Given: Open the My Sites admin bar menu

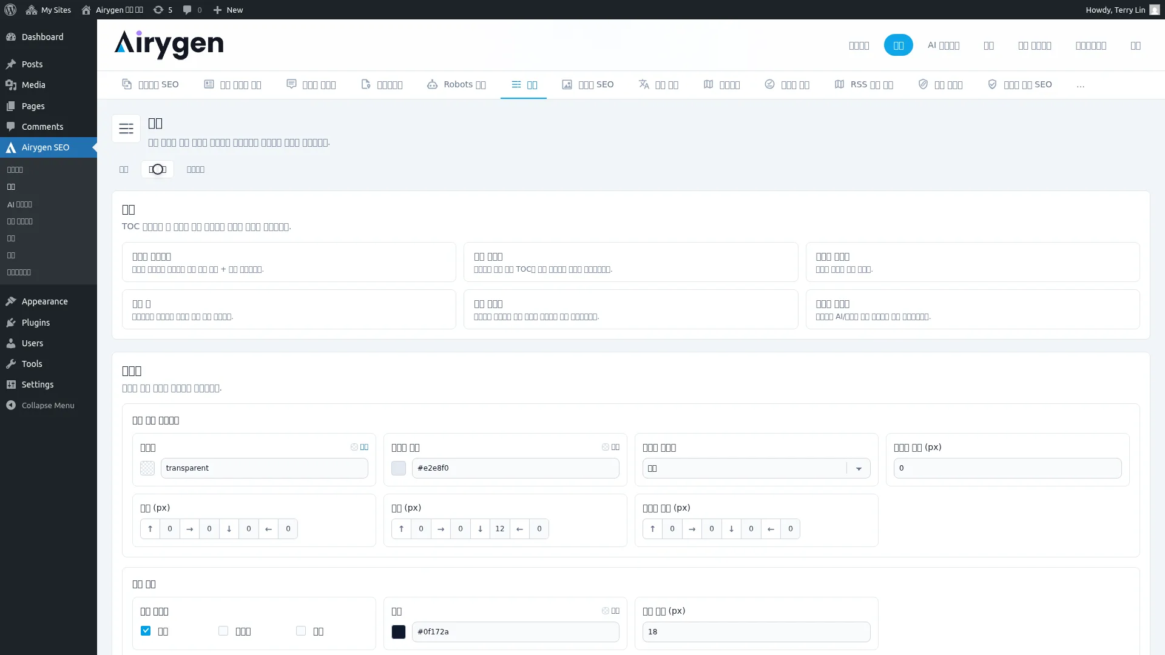Looking at the screenshot, I should 49,10.
